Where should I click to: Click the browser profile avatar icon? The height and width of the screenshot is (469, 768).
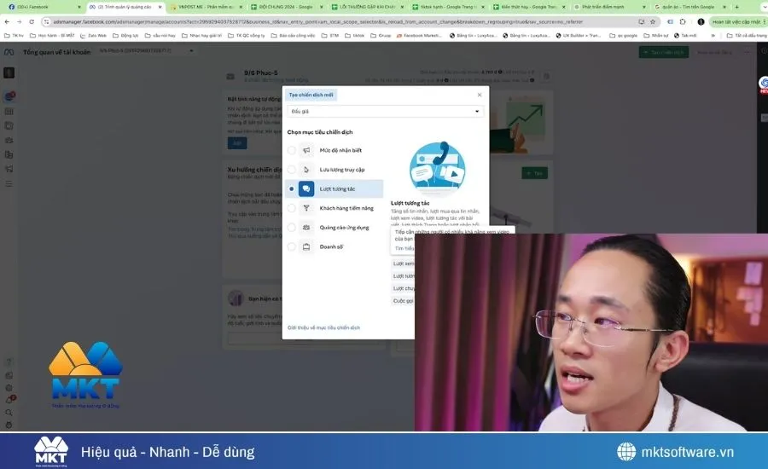(701, 21)
